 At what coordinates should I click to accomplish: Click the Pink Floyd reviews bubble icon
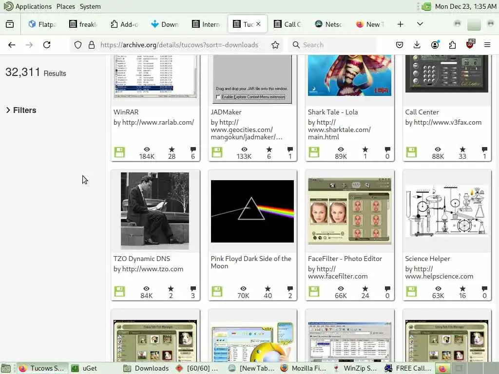pos(290,288)
